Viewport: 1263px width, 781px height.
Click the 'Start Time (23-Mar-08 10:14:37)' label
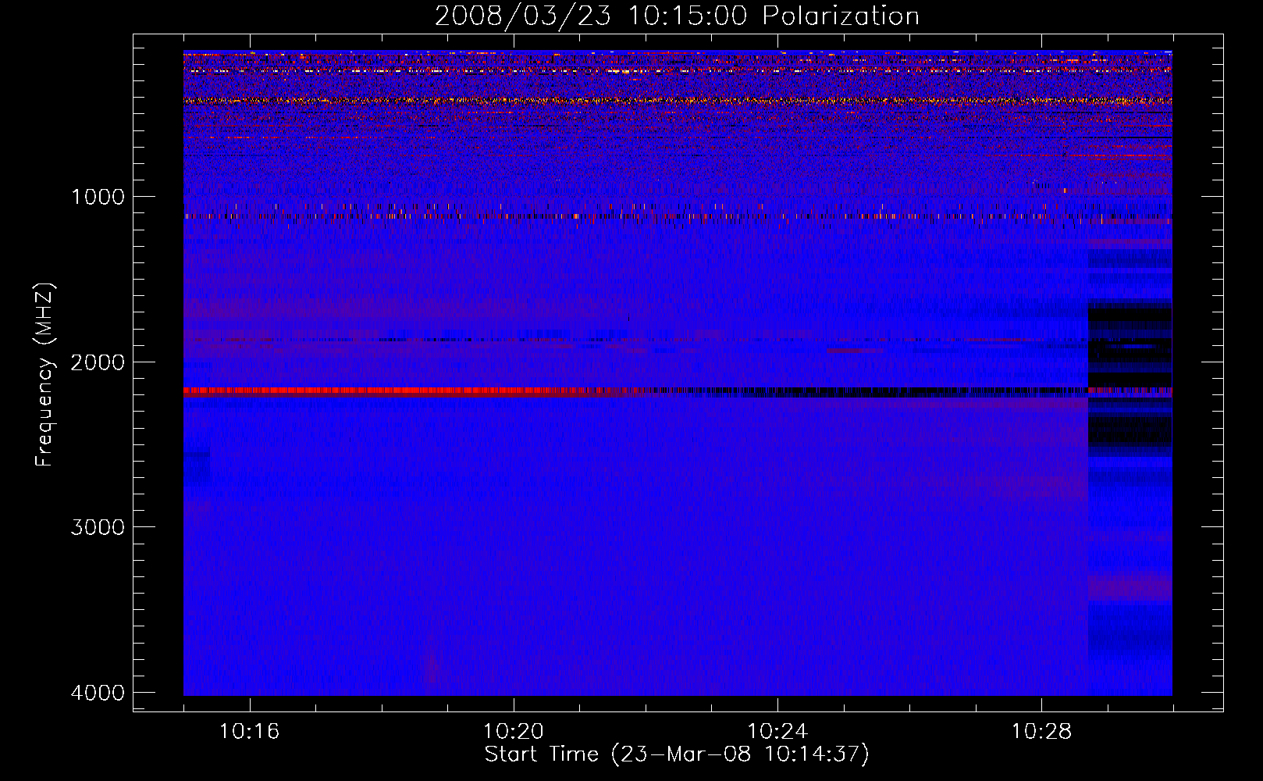[677, 754]
